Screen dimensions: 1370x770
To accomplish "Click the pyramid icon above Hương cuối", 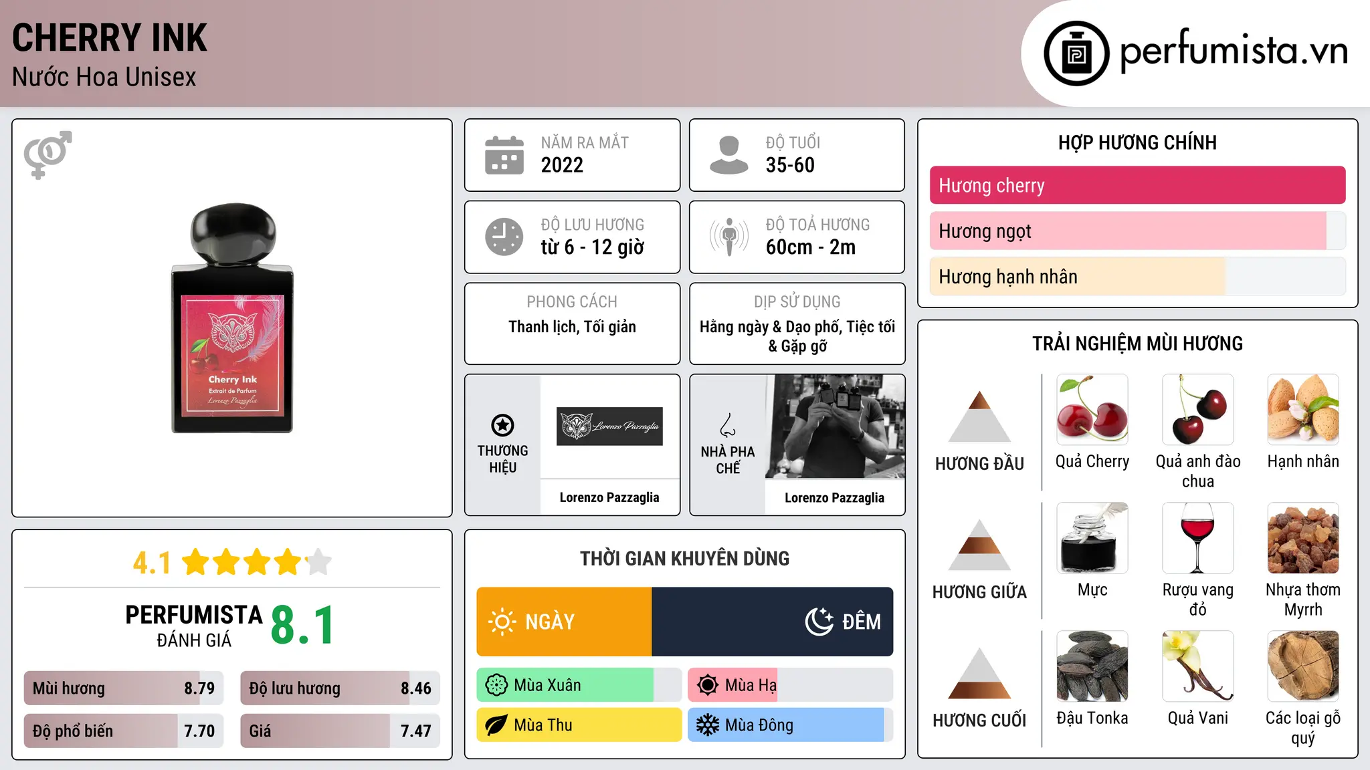I will (x=979, y=673).
